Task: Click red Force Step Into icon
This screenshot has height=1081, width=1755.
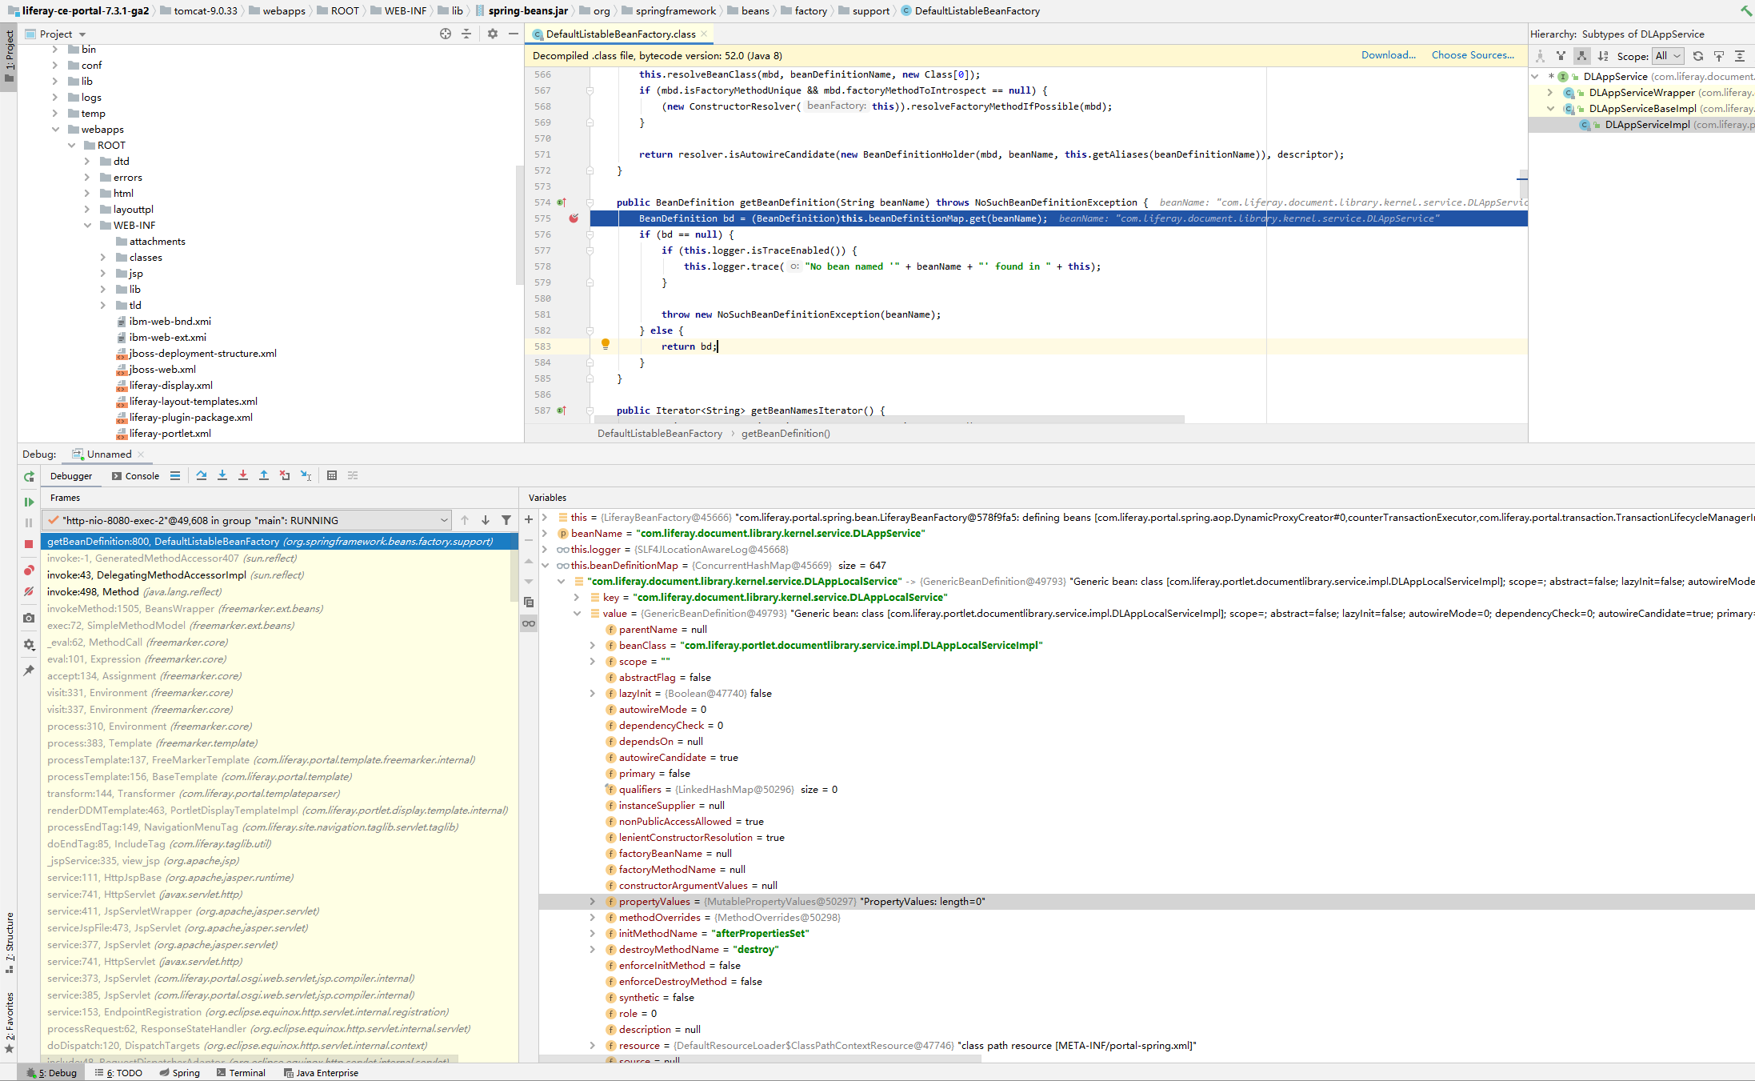Action: 243,475
